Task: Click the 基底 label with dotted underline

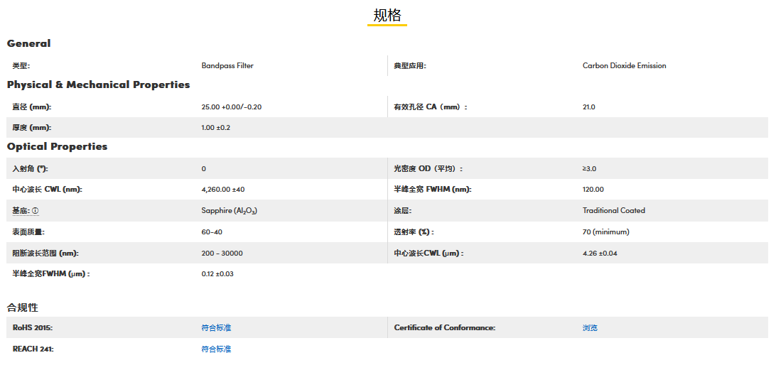Action: pyautogui.click(x=21, y=211)
